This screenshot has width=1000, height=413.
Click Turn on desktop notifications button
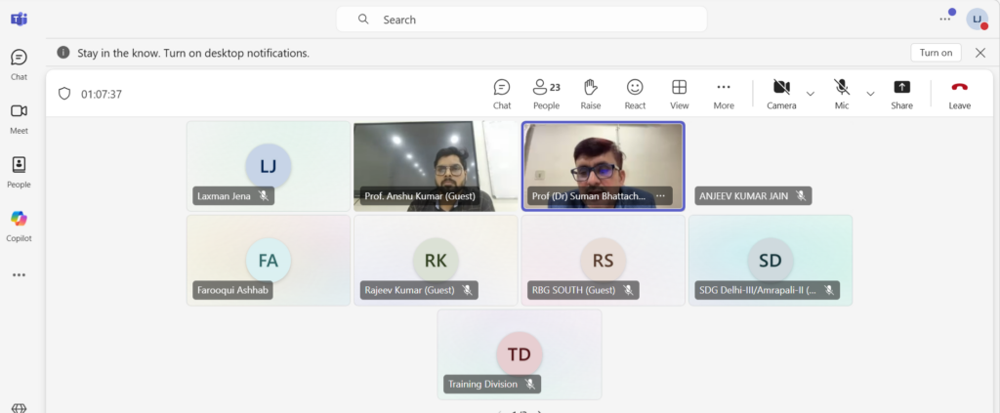936,53
